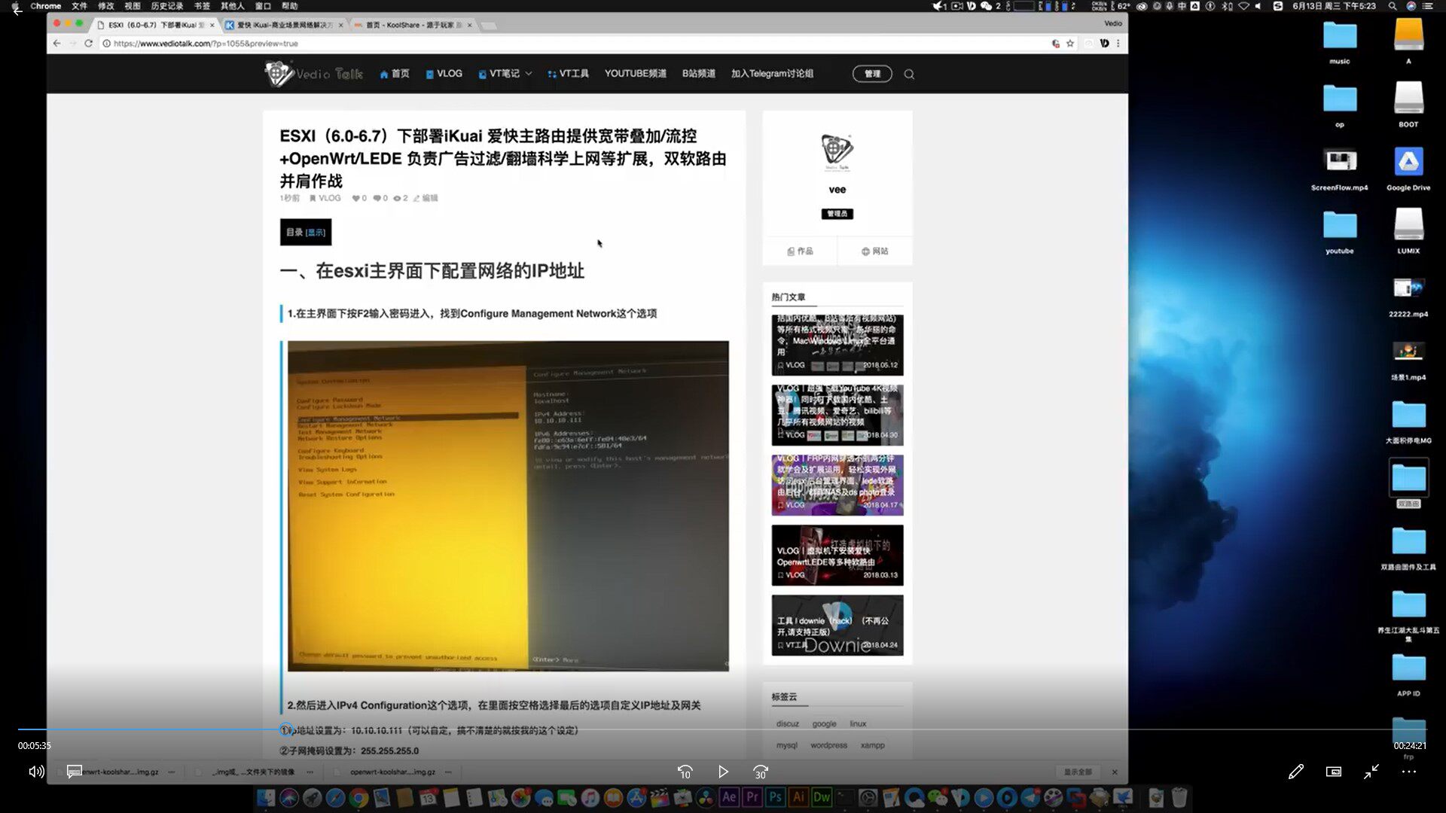
Task: Expand VT笔记 dropdown menu
Action: 506,74
